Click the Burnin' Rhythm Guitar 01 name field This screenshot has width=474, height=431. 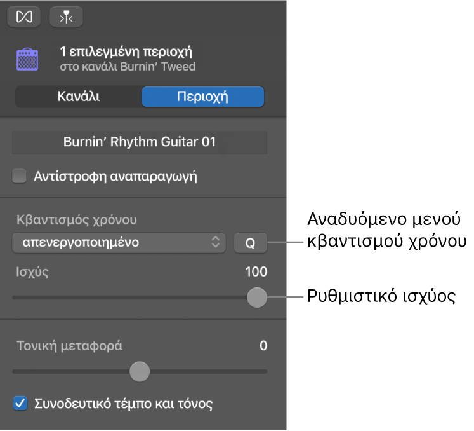[140, 142]
